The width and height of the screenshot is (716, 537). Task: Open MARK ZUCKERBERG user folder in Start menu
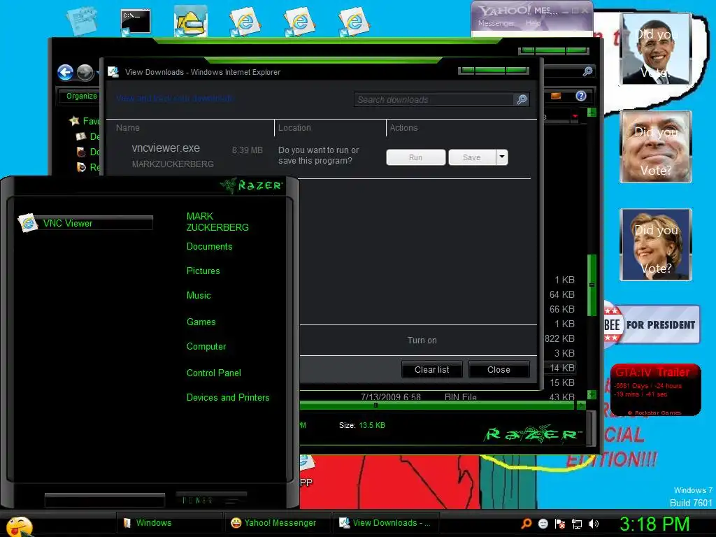point(217,222)
